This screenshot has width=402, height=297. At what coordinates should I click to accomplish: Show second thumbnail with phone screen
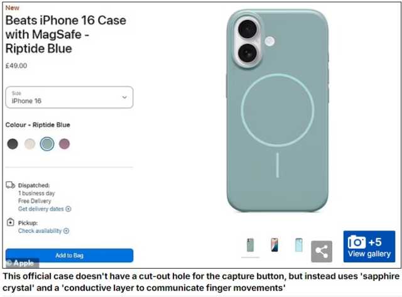(274, 245)
